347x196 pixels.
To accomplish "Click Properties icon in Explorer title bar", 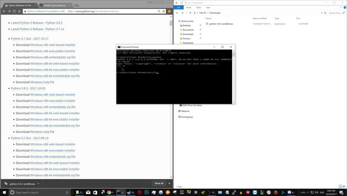I will tap(182, 3).
